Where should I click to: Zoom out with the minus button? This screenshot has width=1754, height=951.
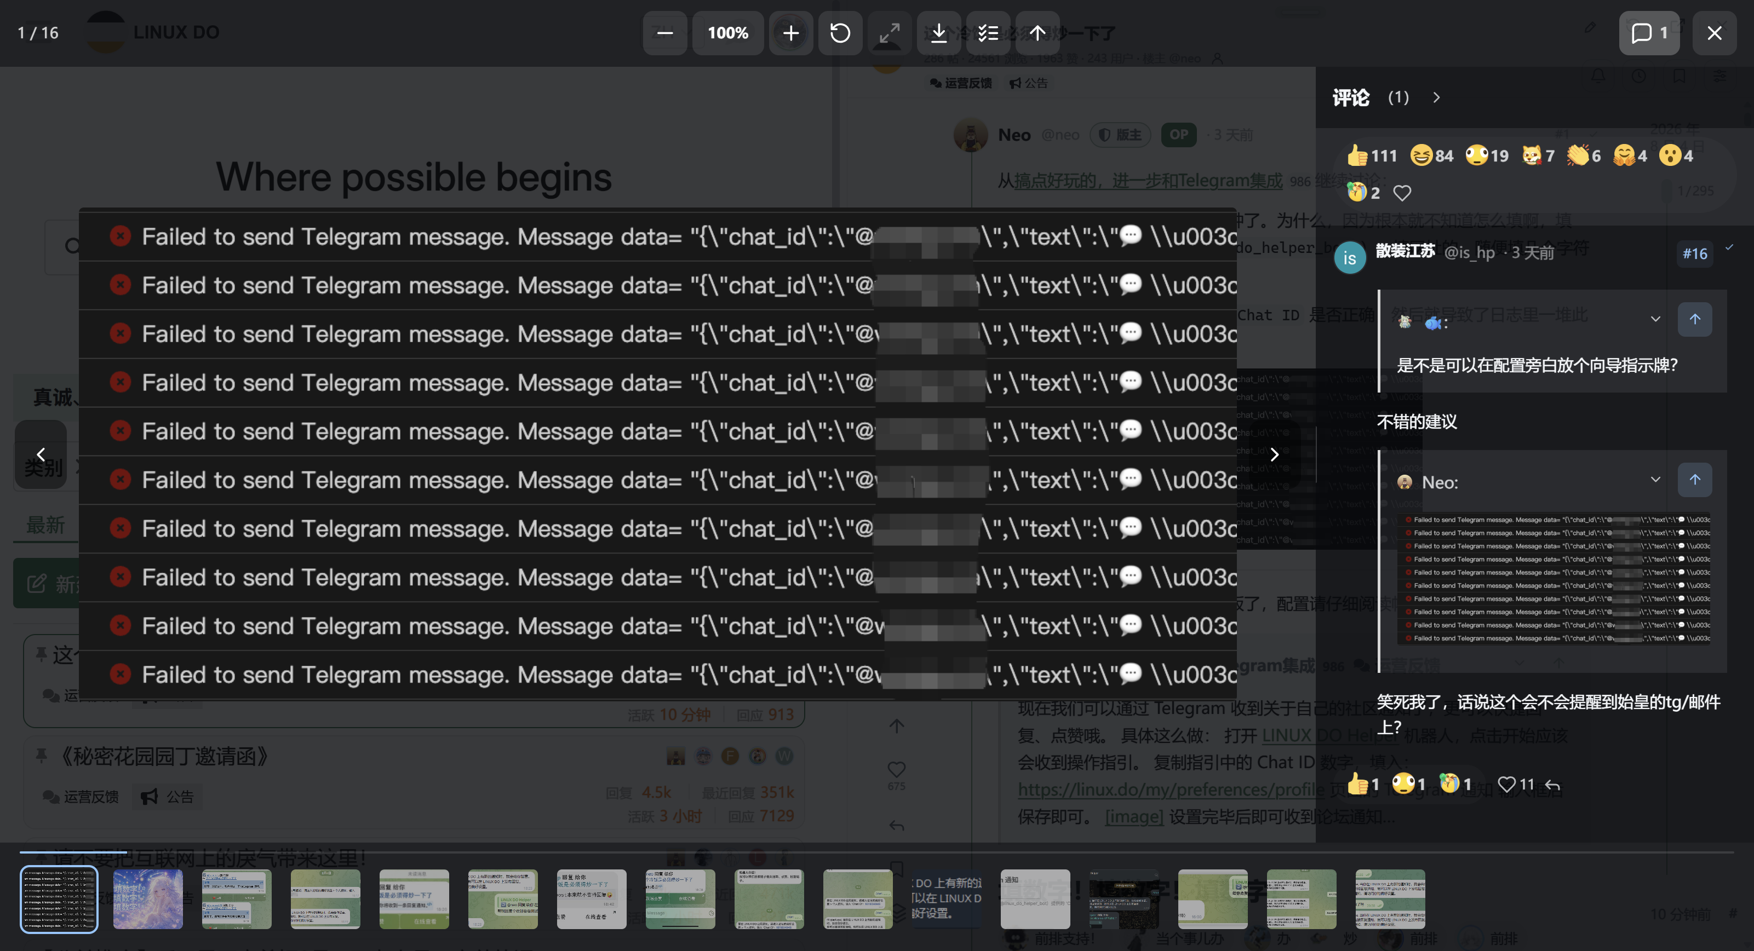tap(664, 33)
